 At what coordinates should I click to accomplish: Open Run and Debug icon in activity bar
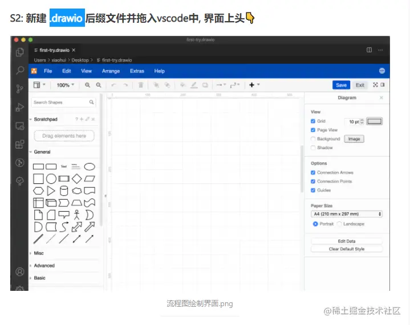[x=19, y=107]
